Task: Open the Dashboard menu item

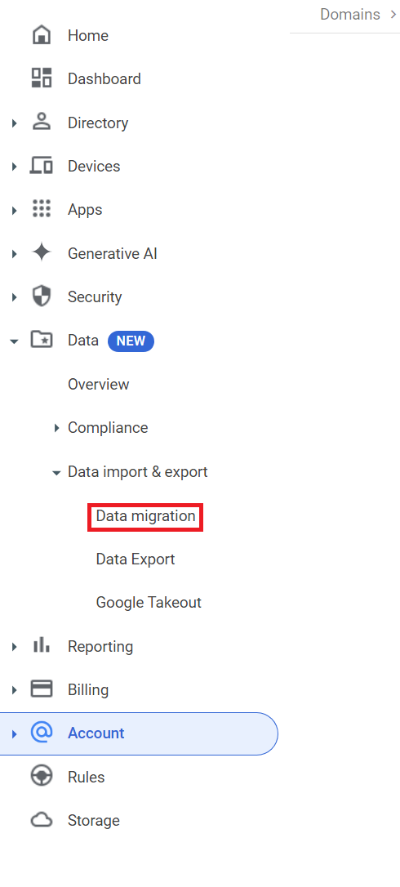Action: click(104, 78)
